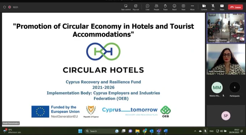Screen dimensions: 246x135
Task: Click the Andri Demetriadou presenter label
Action: click(x=11, y=123)
